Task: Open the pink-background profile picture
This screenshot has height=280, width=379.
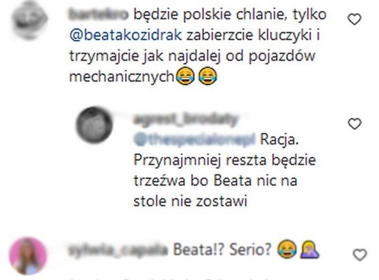Action: [28, 256]
